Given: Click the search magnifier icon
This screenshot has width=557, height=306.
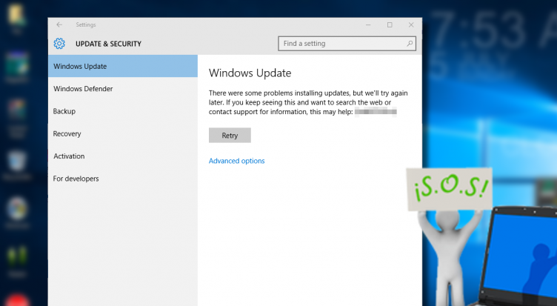Looking at the screenshot, I should pos(410,44).
